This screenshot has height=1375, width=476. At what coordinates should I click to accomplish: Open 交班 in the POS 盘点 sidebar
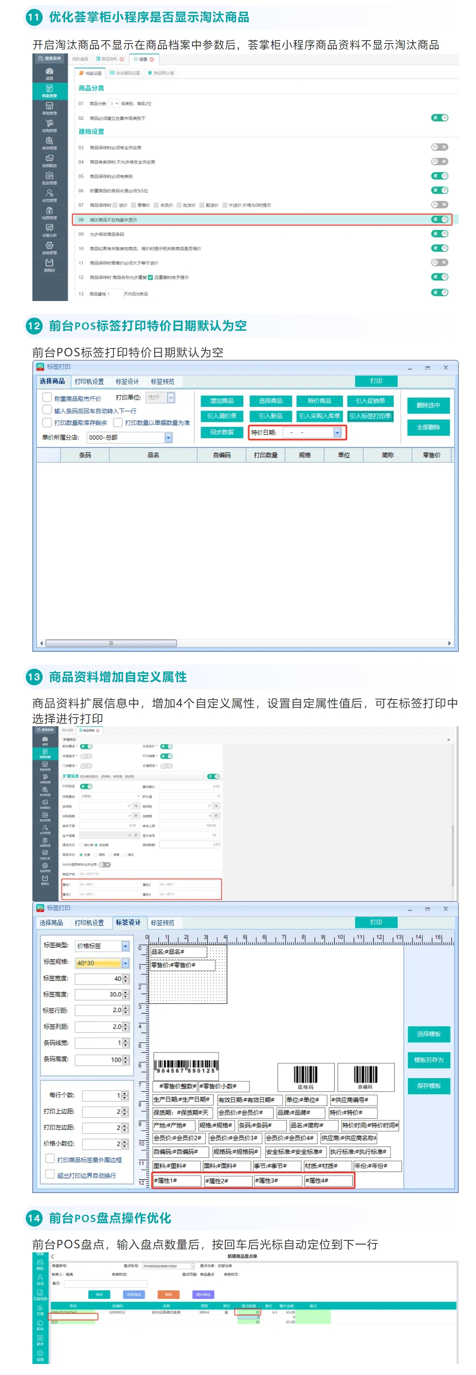[x=40, y=1310]
